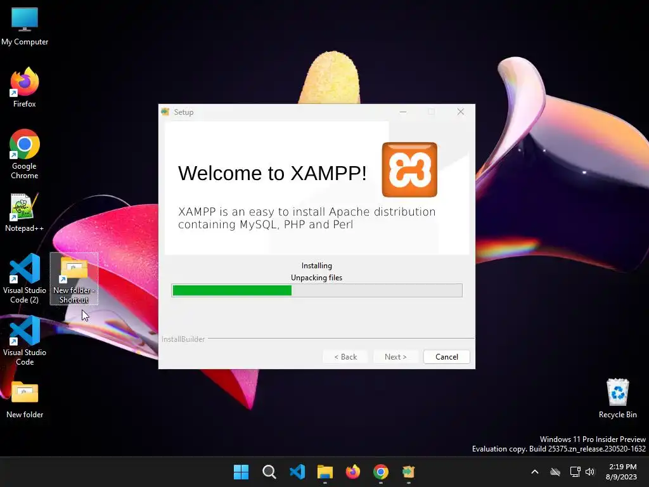Select the Google Chrome desktop shortcut
Image resolution: width=649 pixels, height=487 pixels.
coord(25,154)
